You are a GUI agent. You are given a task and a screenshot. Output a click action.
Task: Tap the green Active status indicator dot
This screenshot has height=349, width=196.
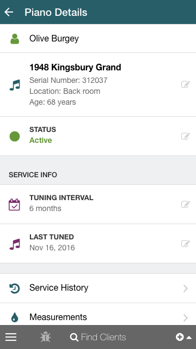[x=15, y=136]
